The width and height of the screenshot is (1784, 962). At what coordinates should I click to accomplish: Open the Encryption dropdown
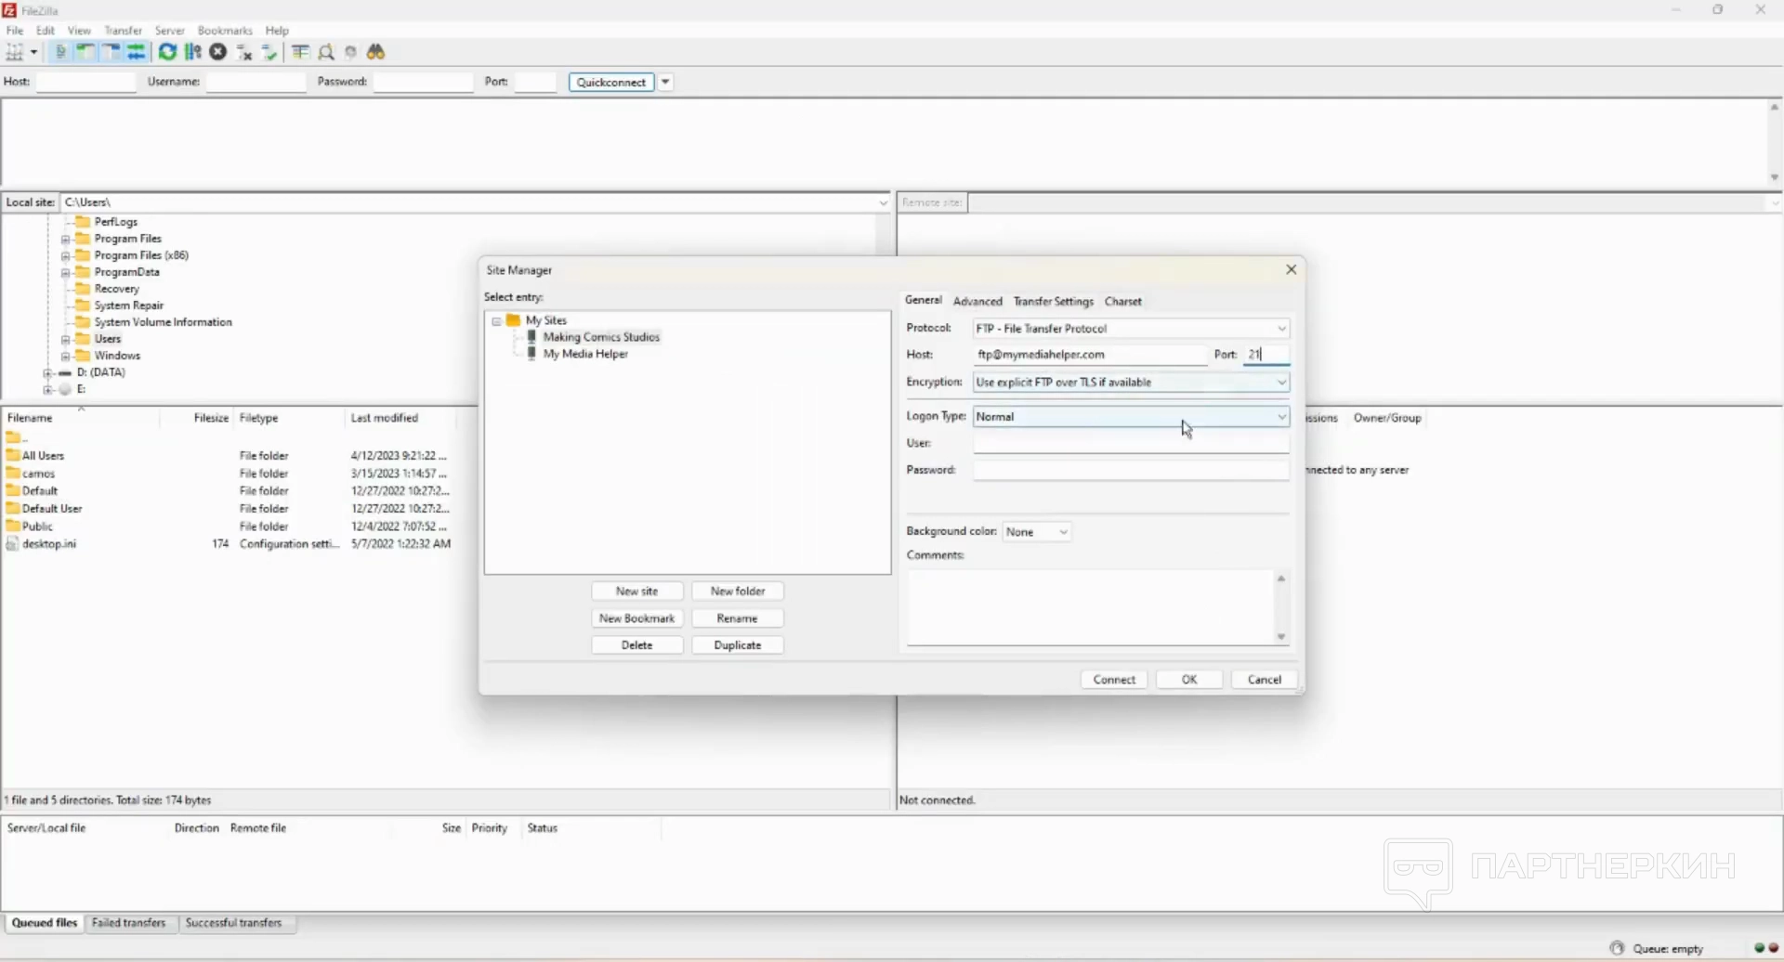coord(1131,383)
